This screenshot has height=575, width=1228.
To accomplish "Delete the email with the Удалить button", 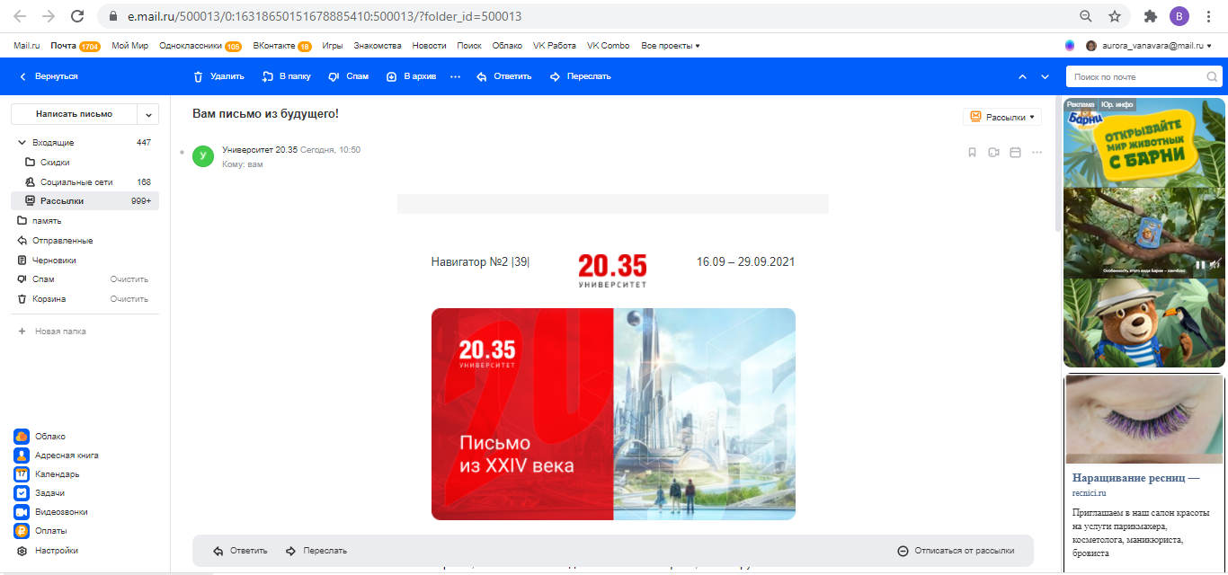I will pos(218,76).
